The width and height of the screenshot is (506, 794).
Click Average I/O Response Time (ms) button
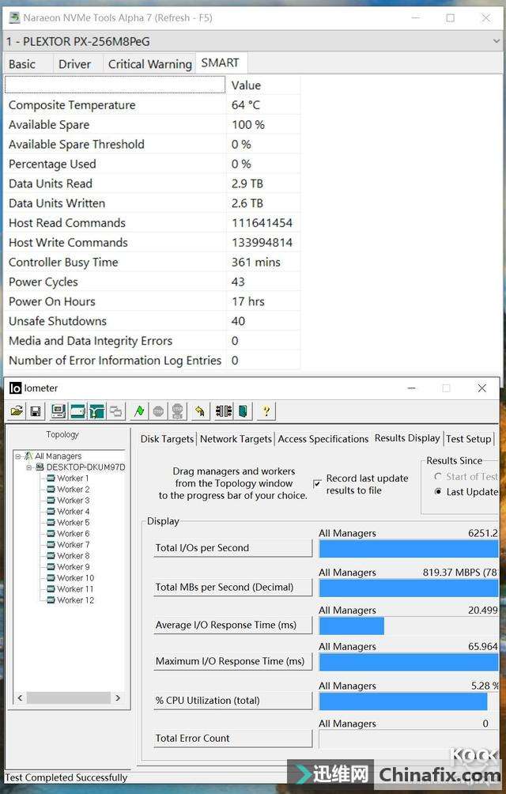pyautogui.click(x=232, y=626)
